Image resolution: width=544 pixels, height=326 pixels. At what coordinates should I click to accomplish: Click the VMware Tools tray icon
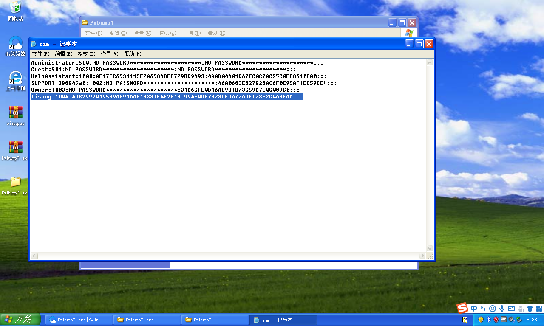pyautogui.click(x=504, y=320)
